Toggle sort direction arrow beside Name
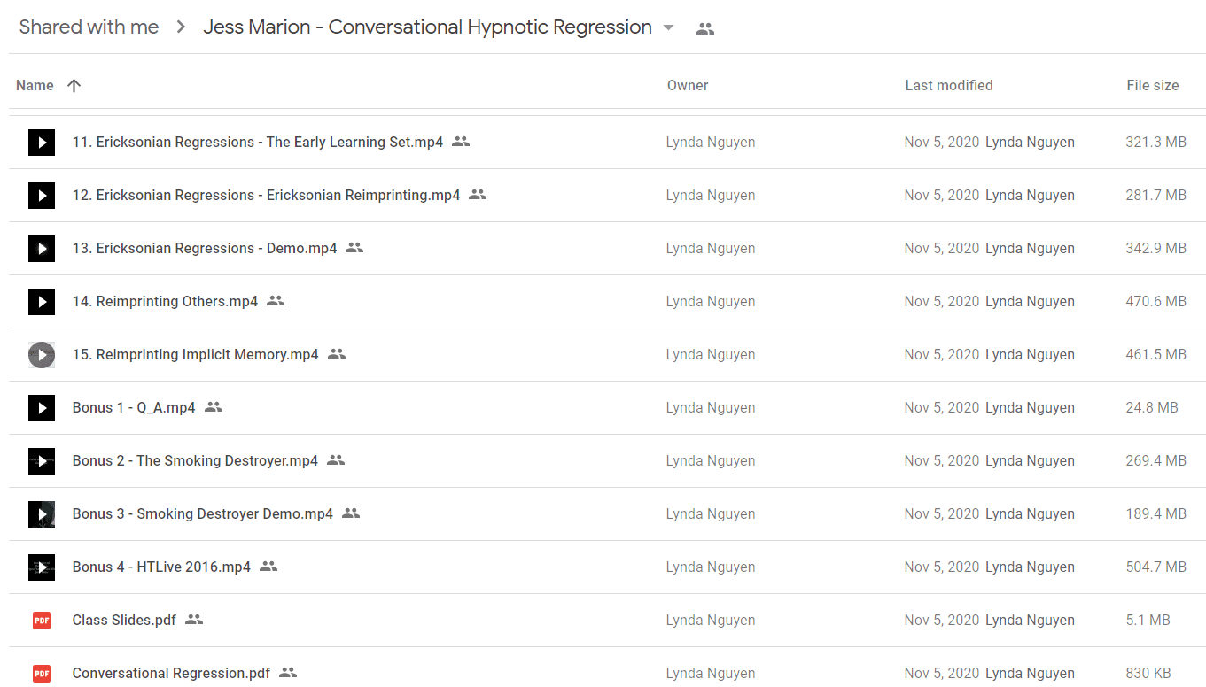Screen dimensions: 1206x687 [74, 85]
